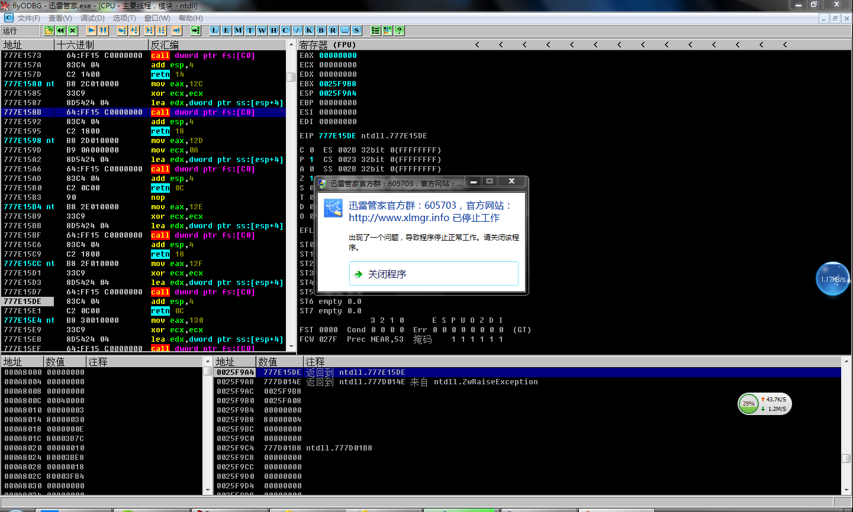Select stack row 0025F9A4 in stack pane

tap(527, 372)
